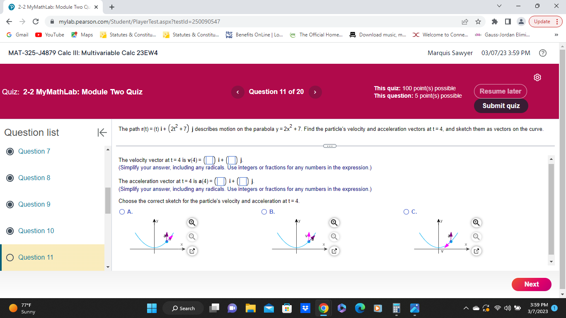Expand the ellipsis divider above the answers
Screen dimensions: 566x318
point(330,146)
